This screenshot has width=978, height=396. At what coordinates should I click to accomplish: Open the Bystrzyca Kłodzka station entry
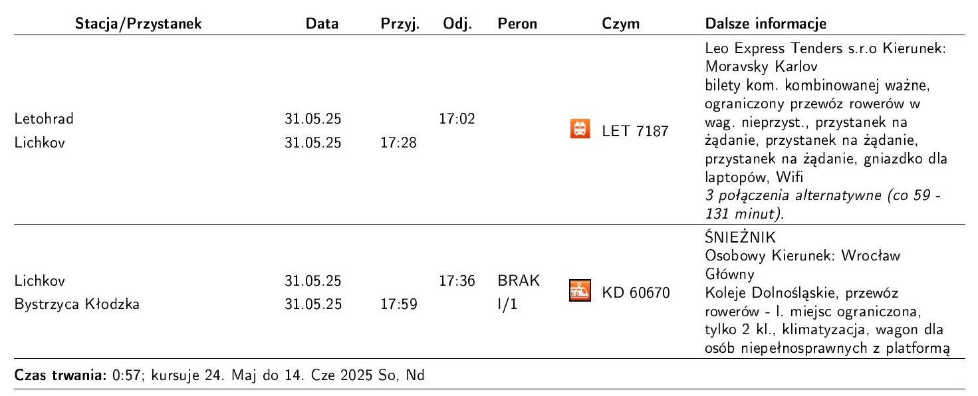[76, 305]
